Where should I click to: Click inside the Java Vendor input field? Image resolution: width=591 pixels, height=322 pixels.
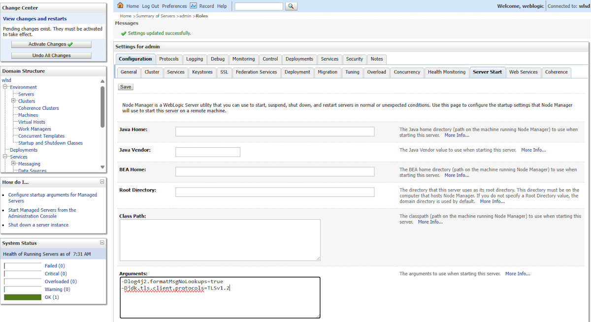pyautogui.click(x=207, y=152)
